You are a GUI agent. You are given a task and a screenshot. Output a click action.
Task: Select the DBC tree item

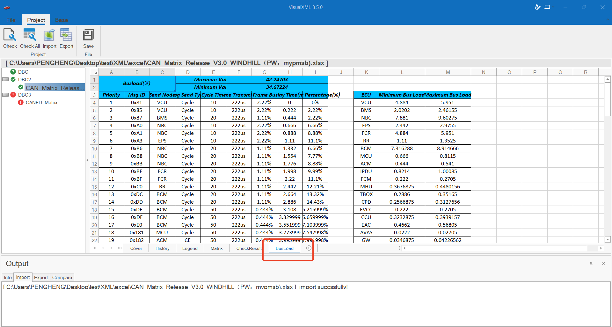[23, 72]
